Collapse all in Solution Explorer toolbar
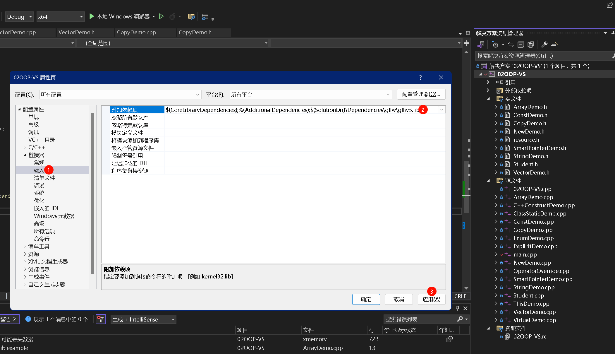This screenshot has width=615, height=354. (x=521, y=45)
